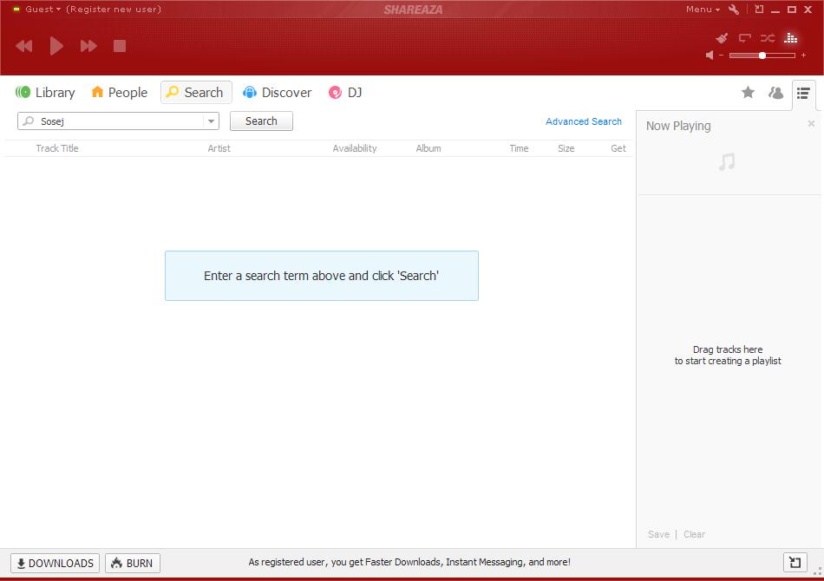Open the BURN panel
Screen dimensions: 824x581
(x=133, y=563)
